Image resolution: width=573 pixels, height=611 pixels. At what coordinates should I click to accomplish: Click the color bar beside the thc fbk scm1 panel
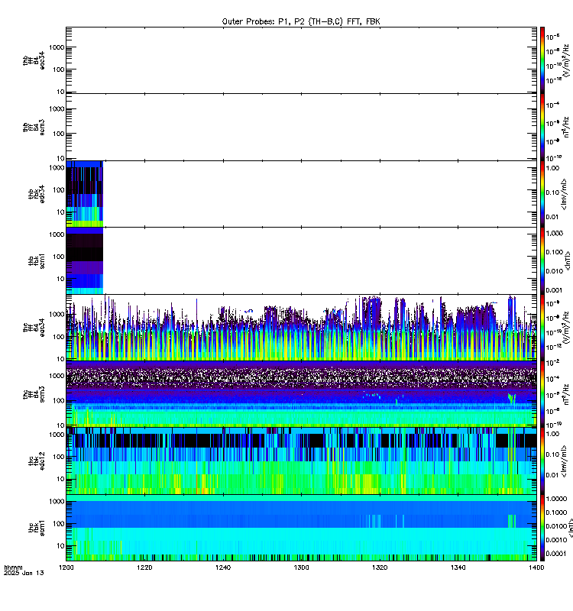click(542, 528)
